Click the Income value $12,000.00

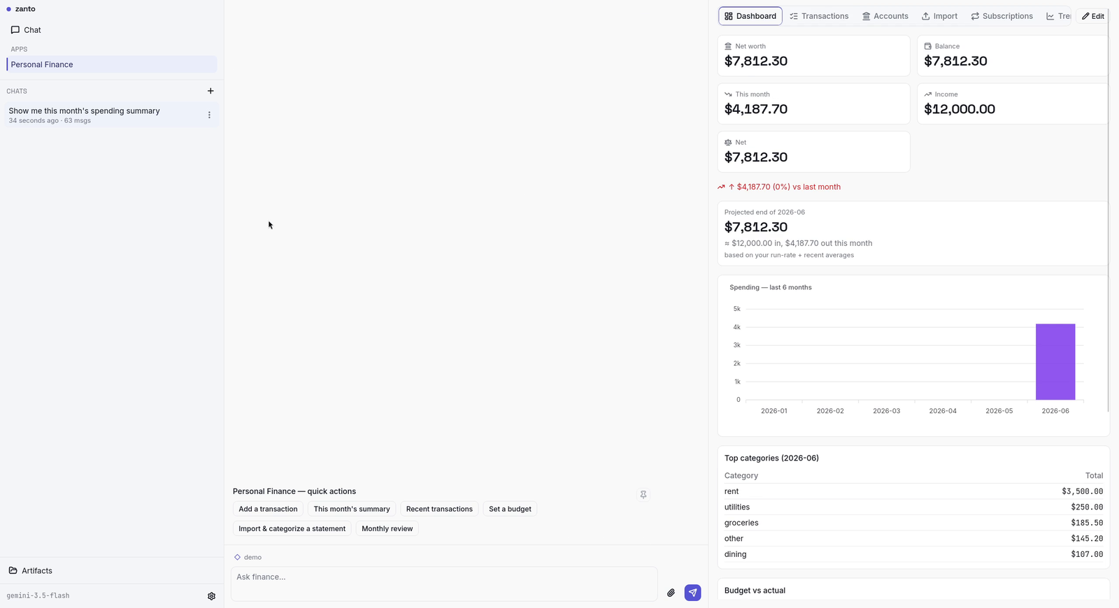(960, 110)
